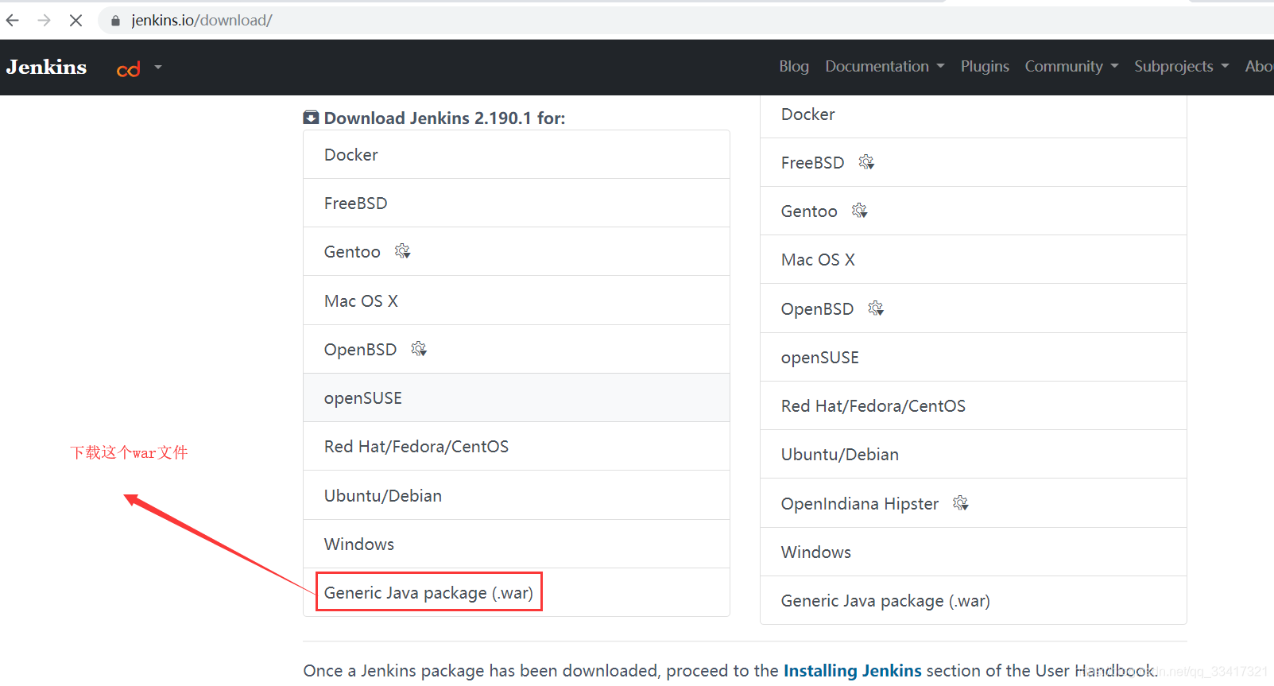
Task: Choose Red Hat/Fedora/CentOS in right list
Action: [974, 405]
